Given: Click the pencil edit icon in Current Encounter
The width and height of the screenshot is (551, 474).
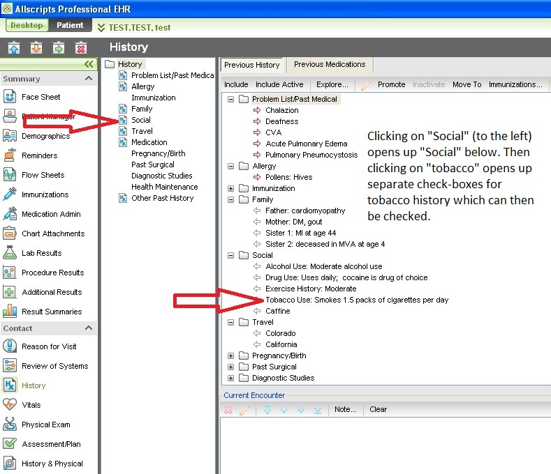Looking at the screenshot, I should point(245,409).
